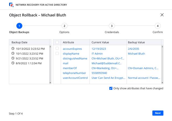Check the displayName attribute checkbox
The image size is (172, 121).
point(57,54)
